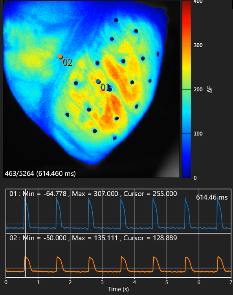Select the blue ROI marker 01
Viewport: 233px width, 295px height.
click(x=98, y=82)
